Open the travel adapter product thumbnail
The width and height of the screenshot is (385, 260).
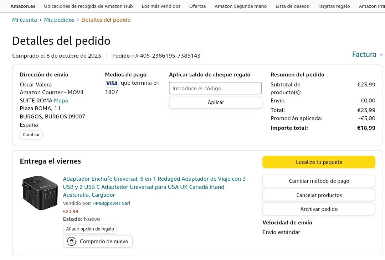tap(40, 192)
